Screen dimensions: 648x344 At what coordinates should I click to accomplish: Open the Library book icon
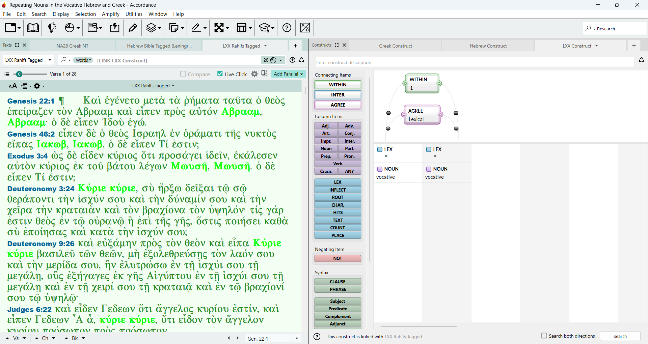pos(33,28)
